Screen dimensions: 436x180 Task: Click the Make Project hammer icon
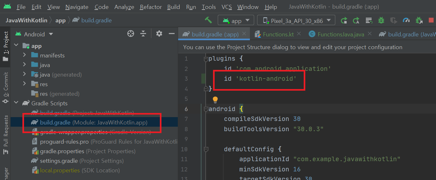pyautogui.click(x=209, y=20)
